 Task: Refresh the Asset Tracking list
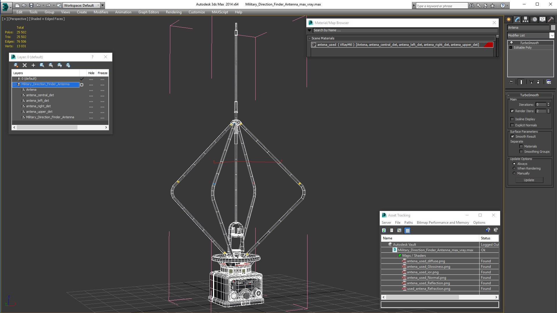pyautogui.click(x=384, y=230)
